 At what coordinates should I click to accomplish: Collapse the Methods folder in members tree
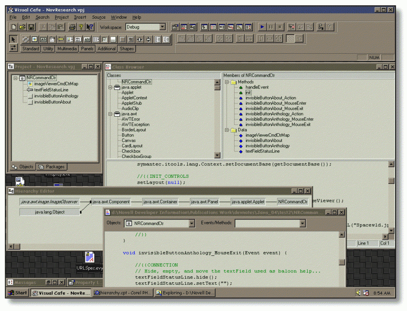click(x=227, y=82)
